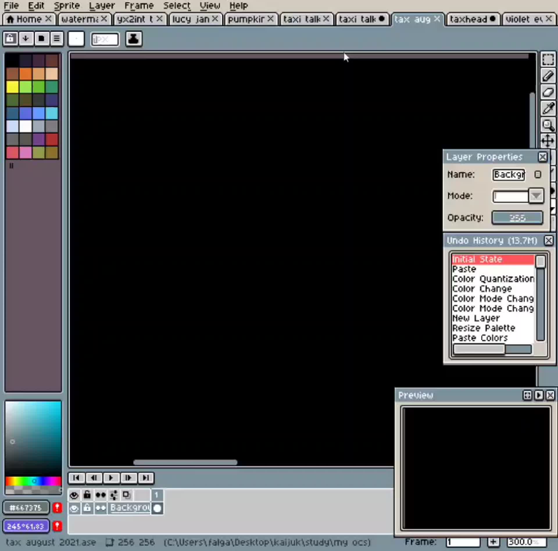The width and height of the screenshot is (558, 551).
Task: Toggle all layers lock in timeline header
Action: point(87,495)
